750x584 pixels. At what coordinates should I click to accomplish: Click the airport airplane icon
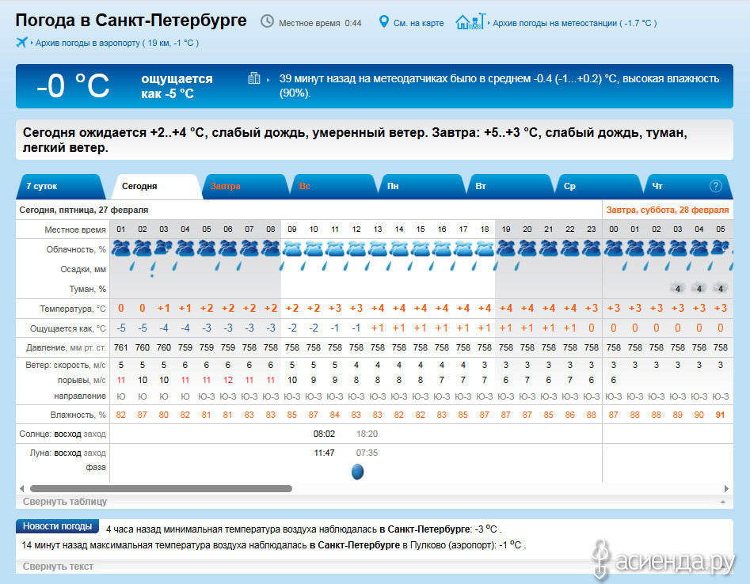[21, 42]
